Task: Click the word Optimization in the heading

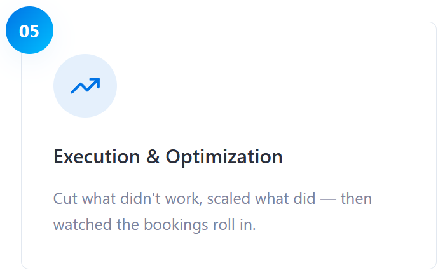Action: [x=224, y=157]
